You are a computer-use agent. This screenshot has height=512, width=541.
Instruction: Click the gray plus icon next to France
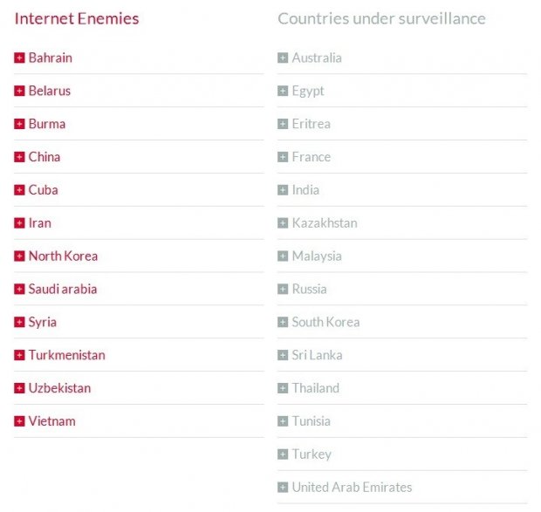tap(283, 157)
